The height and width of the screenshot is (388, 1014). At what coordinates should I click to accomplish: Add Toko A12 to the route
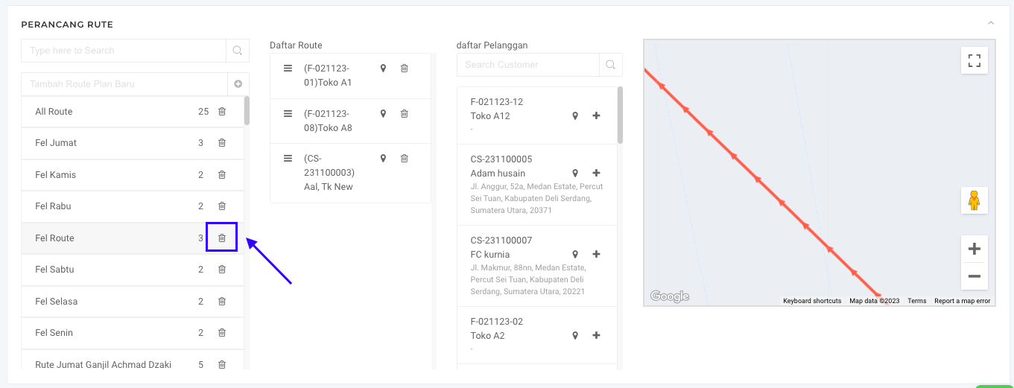[596, 116]
